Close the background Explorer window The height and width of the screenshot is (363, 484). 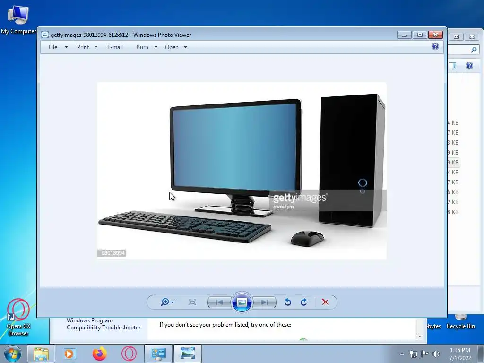(472, 36)
